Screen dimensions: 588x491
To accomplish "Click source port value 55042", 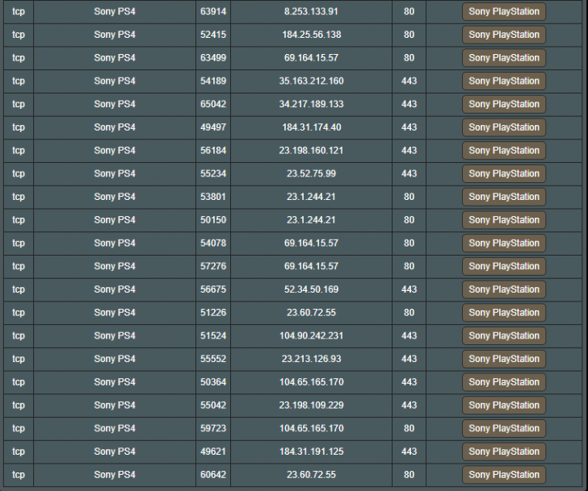I will [213, 406].
